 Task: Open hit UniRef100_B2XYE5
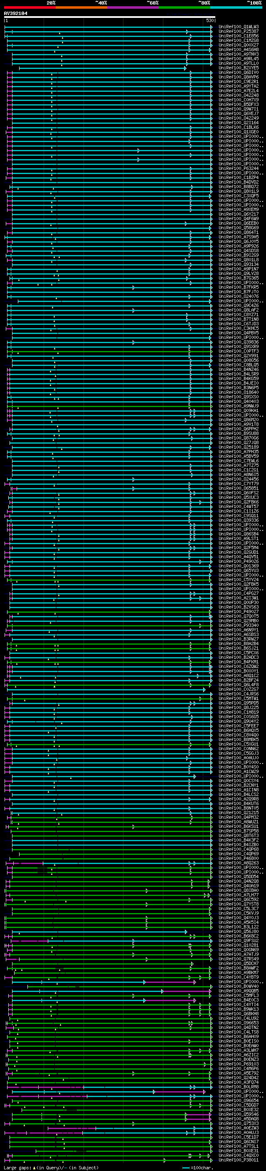tap(239, 68)
